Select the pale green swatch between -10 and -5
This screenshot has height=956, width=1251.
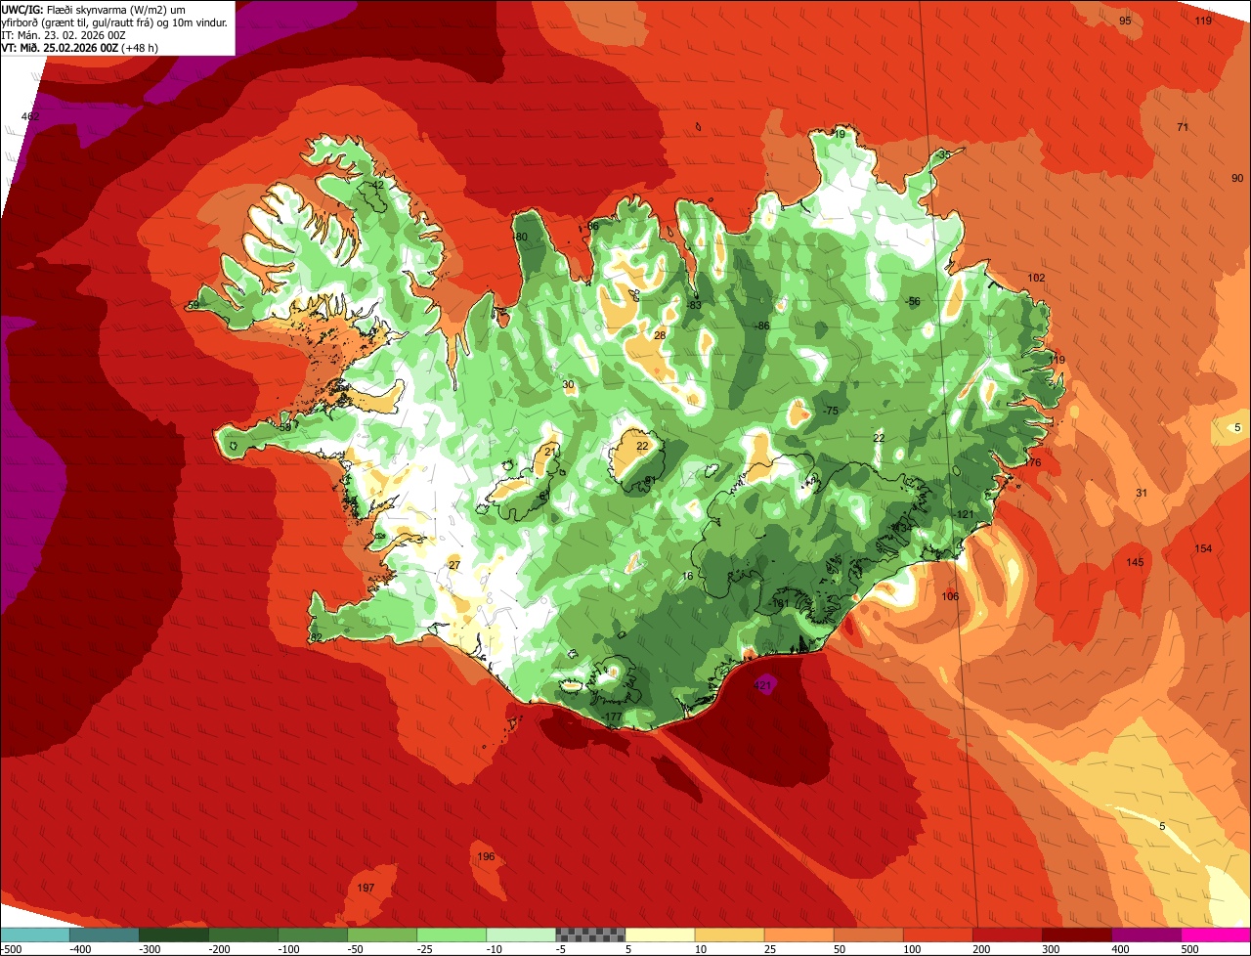click(x=520, y=934)
